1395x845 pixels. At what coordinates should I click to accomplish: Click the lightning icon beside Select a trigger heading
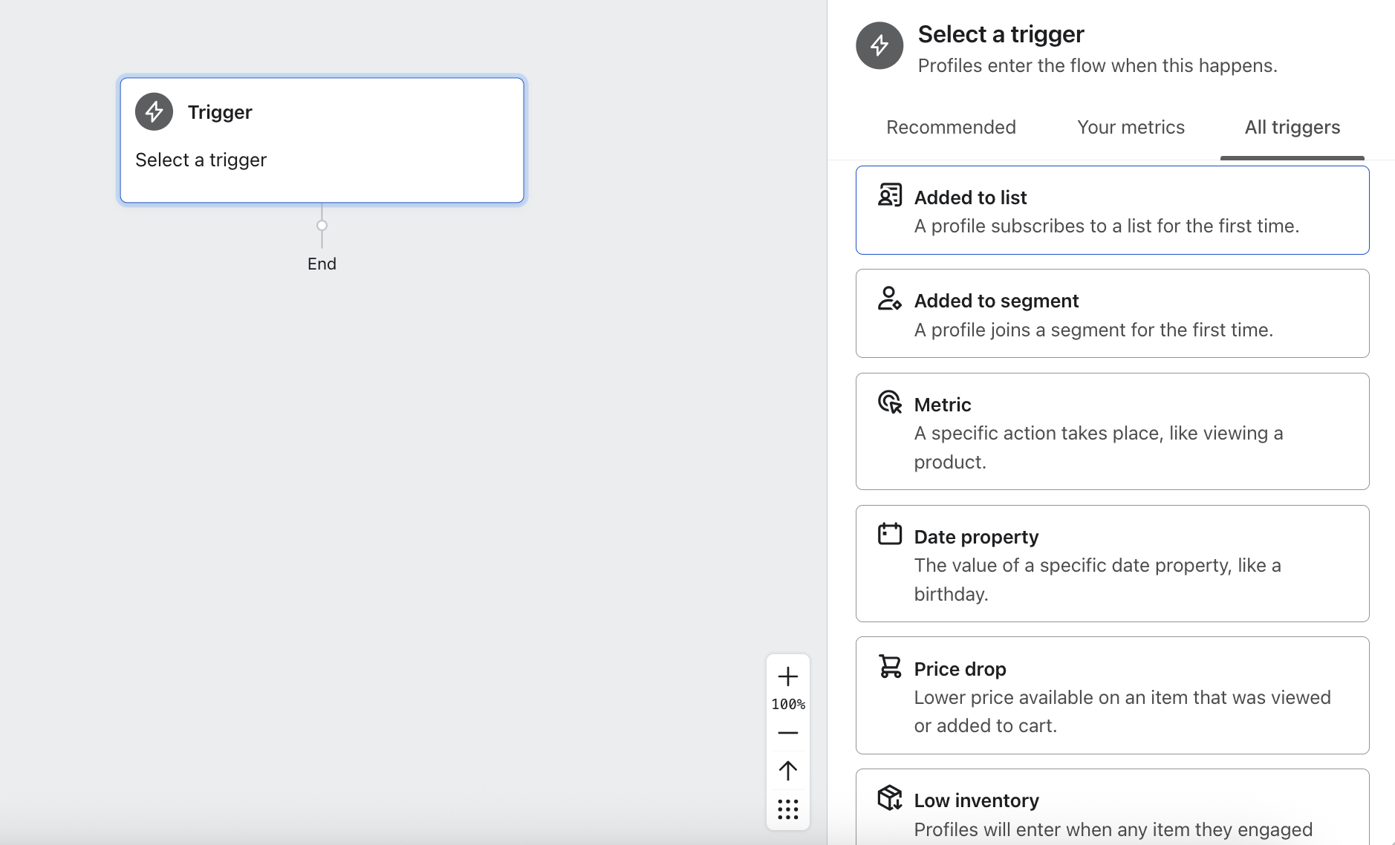coord(879,45)
